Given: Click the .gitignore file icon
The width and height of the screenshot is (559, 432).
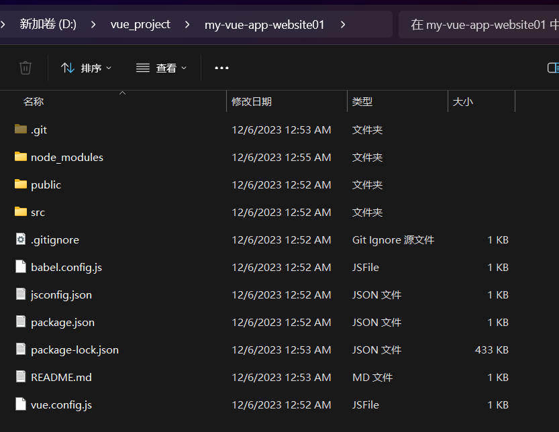Looking at the screenshot, I should coord(21,239).
